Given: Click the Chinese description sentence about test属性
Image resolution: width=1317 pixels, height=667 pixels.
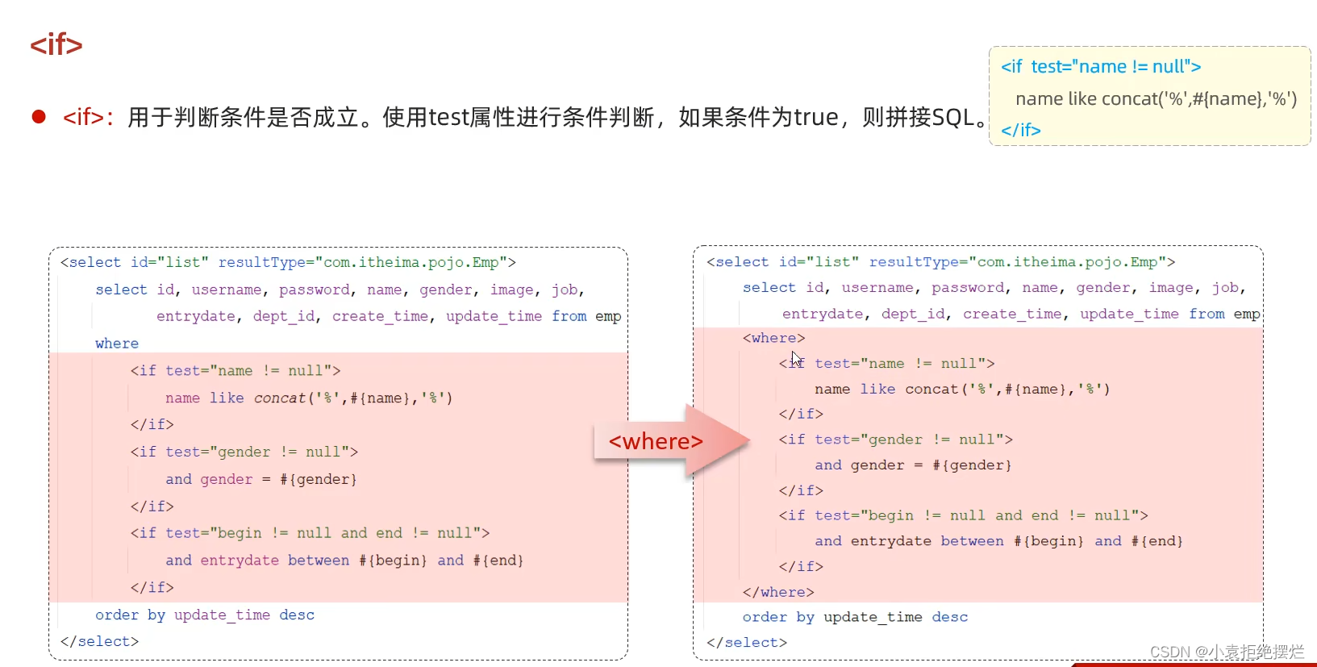Looking at the screenshot, I should click(x=557, y=117).
